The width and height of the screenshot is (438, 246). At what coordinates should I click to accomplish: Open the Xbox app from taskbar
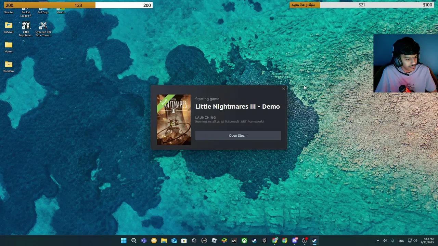pos(244,241)
